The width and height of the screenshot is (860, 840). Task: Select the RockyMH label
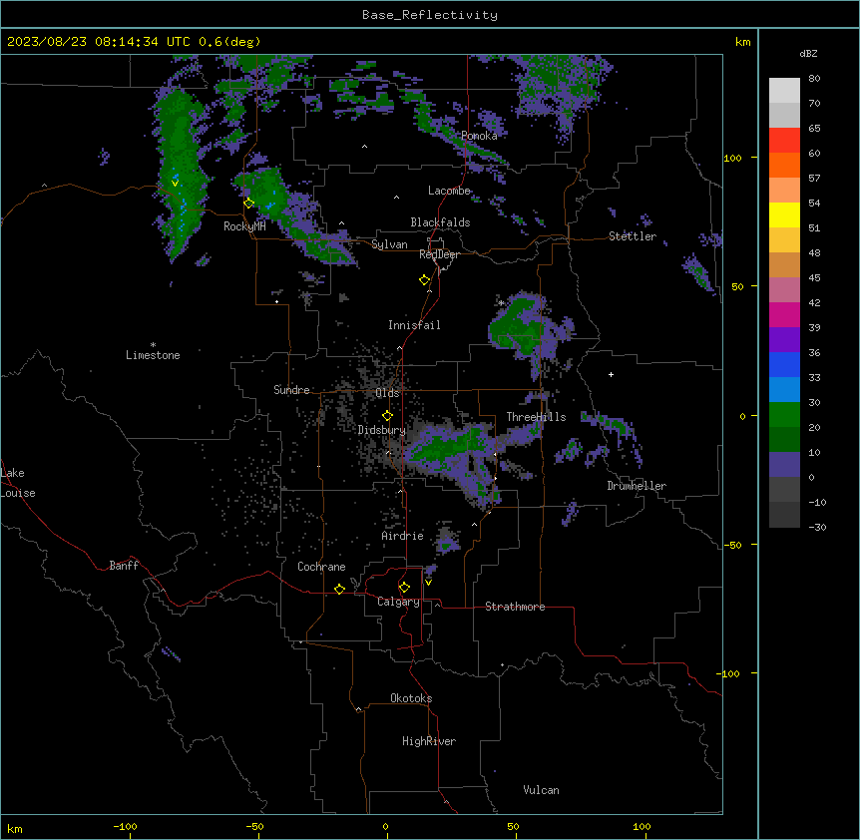tap(244, 225)
